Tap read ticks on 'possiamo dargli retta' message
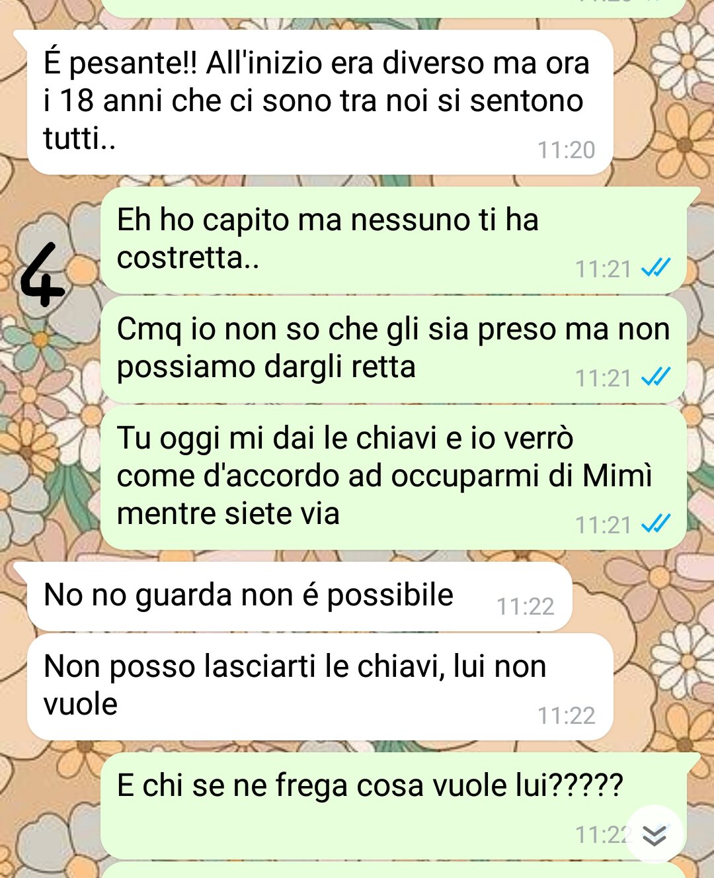Image resolution: width=714 pixels, height=878 pixels. [656, 377]
